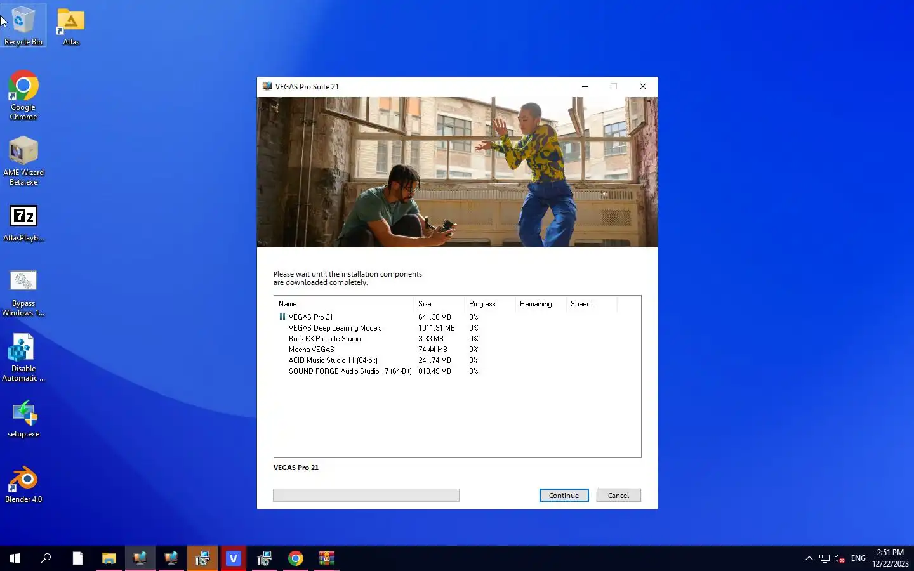Click the muted volume tray icon
The image size is (914, 571).
[840, 558]
